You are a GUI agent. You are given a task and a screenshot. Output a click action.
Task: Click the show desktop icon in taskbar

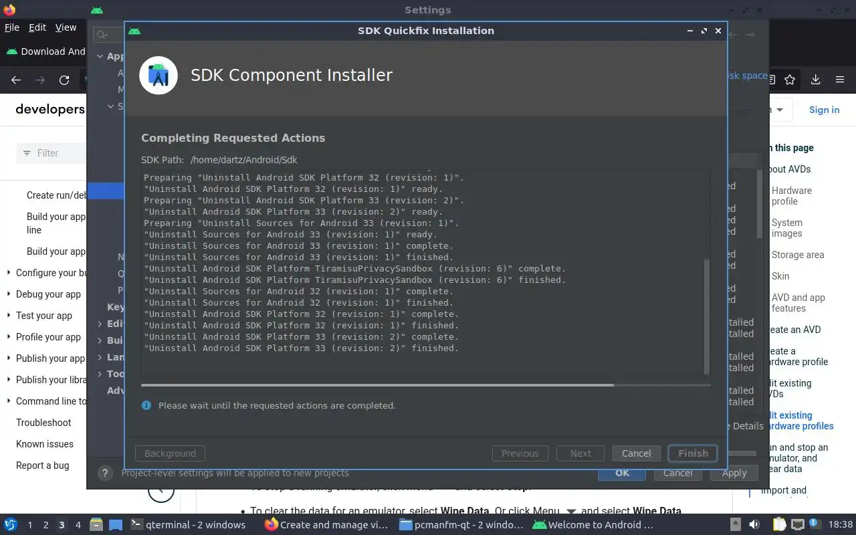(x=116, y=525)
